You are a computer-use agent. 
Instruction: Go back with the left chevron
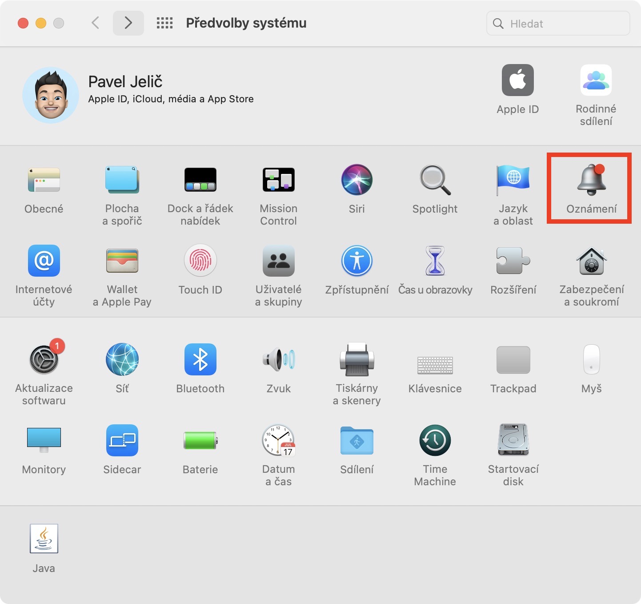(95, 23)
